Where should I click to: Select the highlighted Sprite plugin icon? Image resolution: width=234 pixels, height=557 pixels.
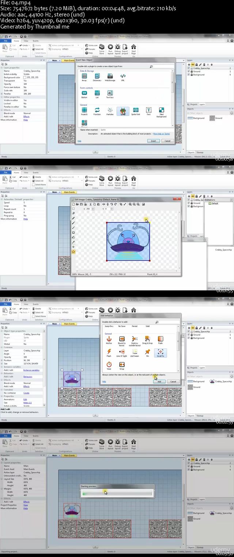tap(123, 111)
